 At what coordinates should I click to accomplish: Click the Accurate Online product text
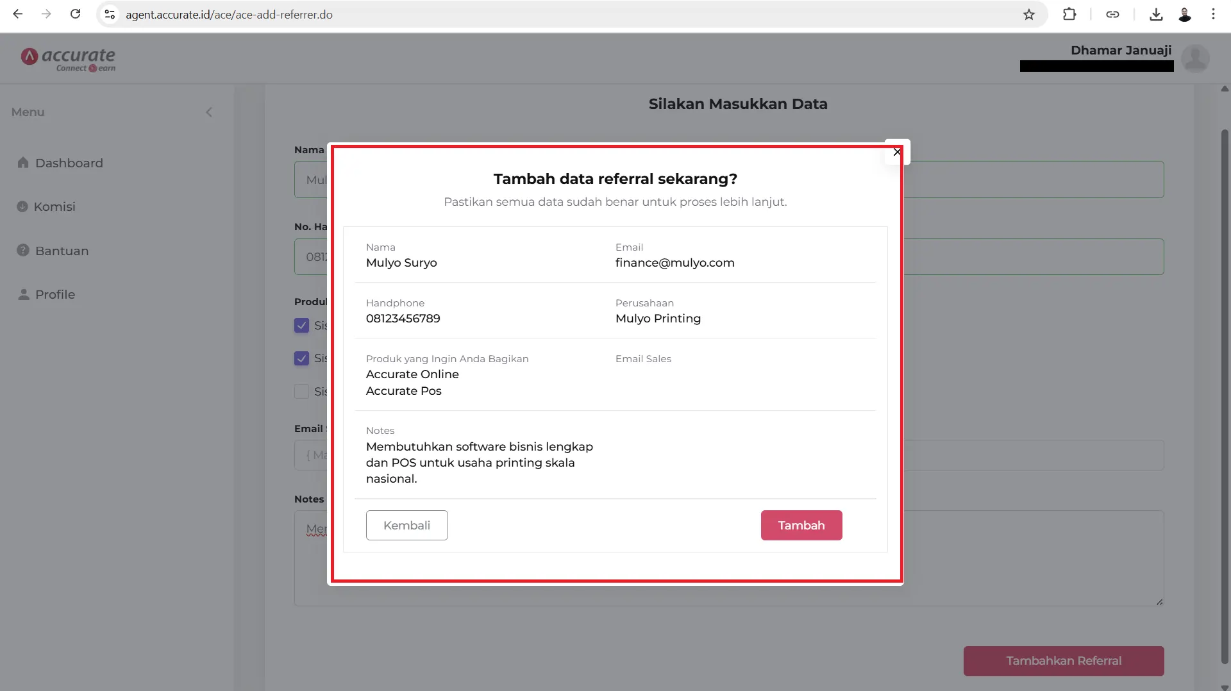[412, 374]
